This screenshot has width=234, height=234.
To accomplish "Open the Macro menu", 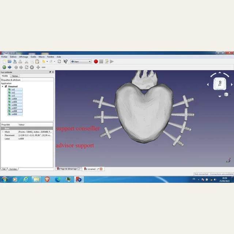I will pos(41,57).
